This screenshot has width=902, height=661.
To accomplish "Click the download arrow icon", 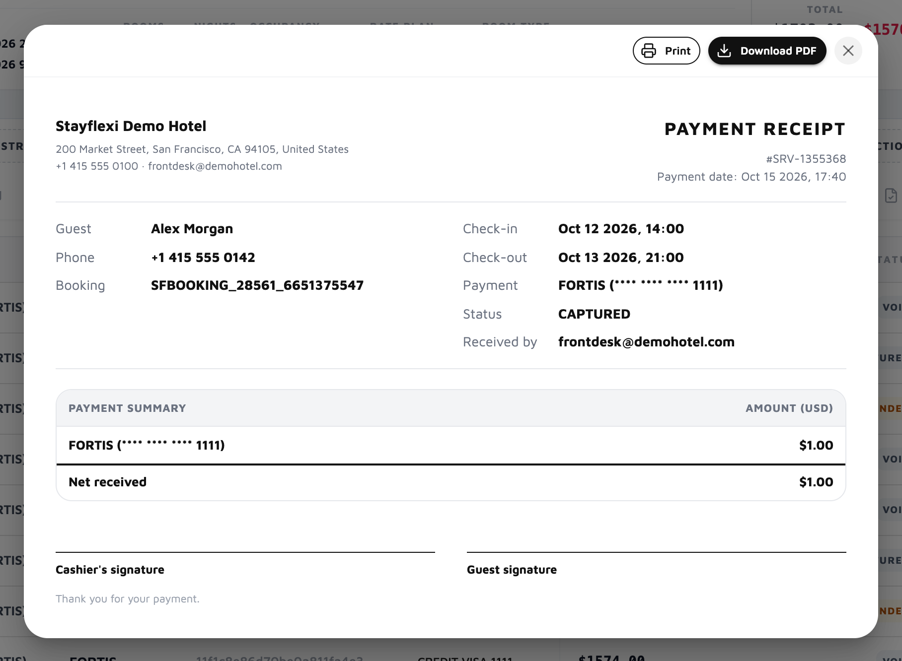I will click(x=724, y=51).
